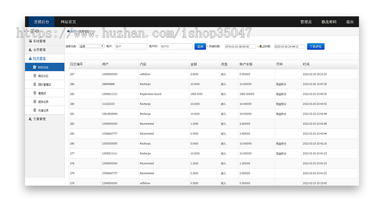Go to the 直销后台 header tab
383x204 pixels.
tap(41, 22)
